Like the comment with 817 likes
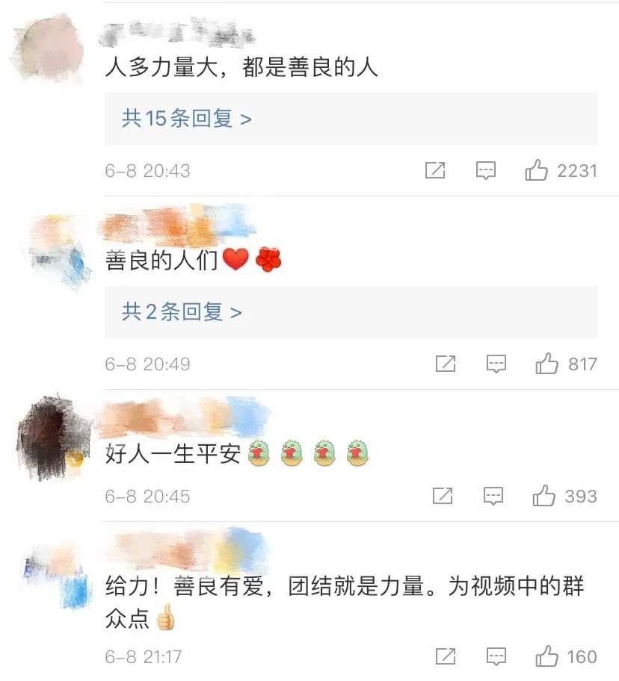The height and width of the screenshot is (681, 619). (x=546, y=363)
